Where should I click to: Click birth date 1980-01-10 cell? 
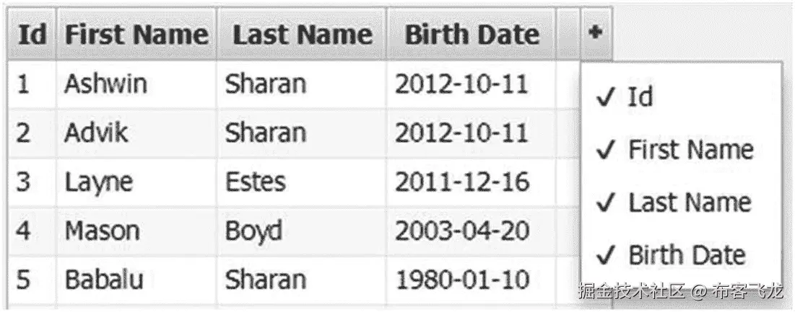[471, 280]
